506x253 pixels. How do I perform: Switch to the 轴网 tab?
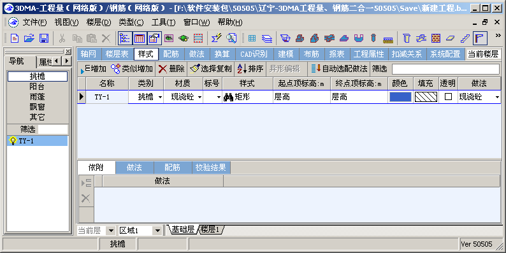click(89, 54)
